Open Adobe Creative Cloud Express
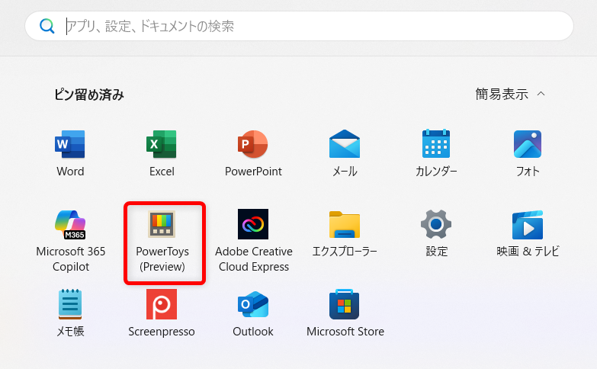597x369 pixels. 254,241
